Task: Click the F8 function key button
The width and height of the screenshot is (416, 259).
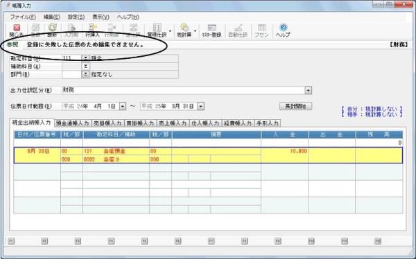Action: click(244, 241)
